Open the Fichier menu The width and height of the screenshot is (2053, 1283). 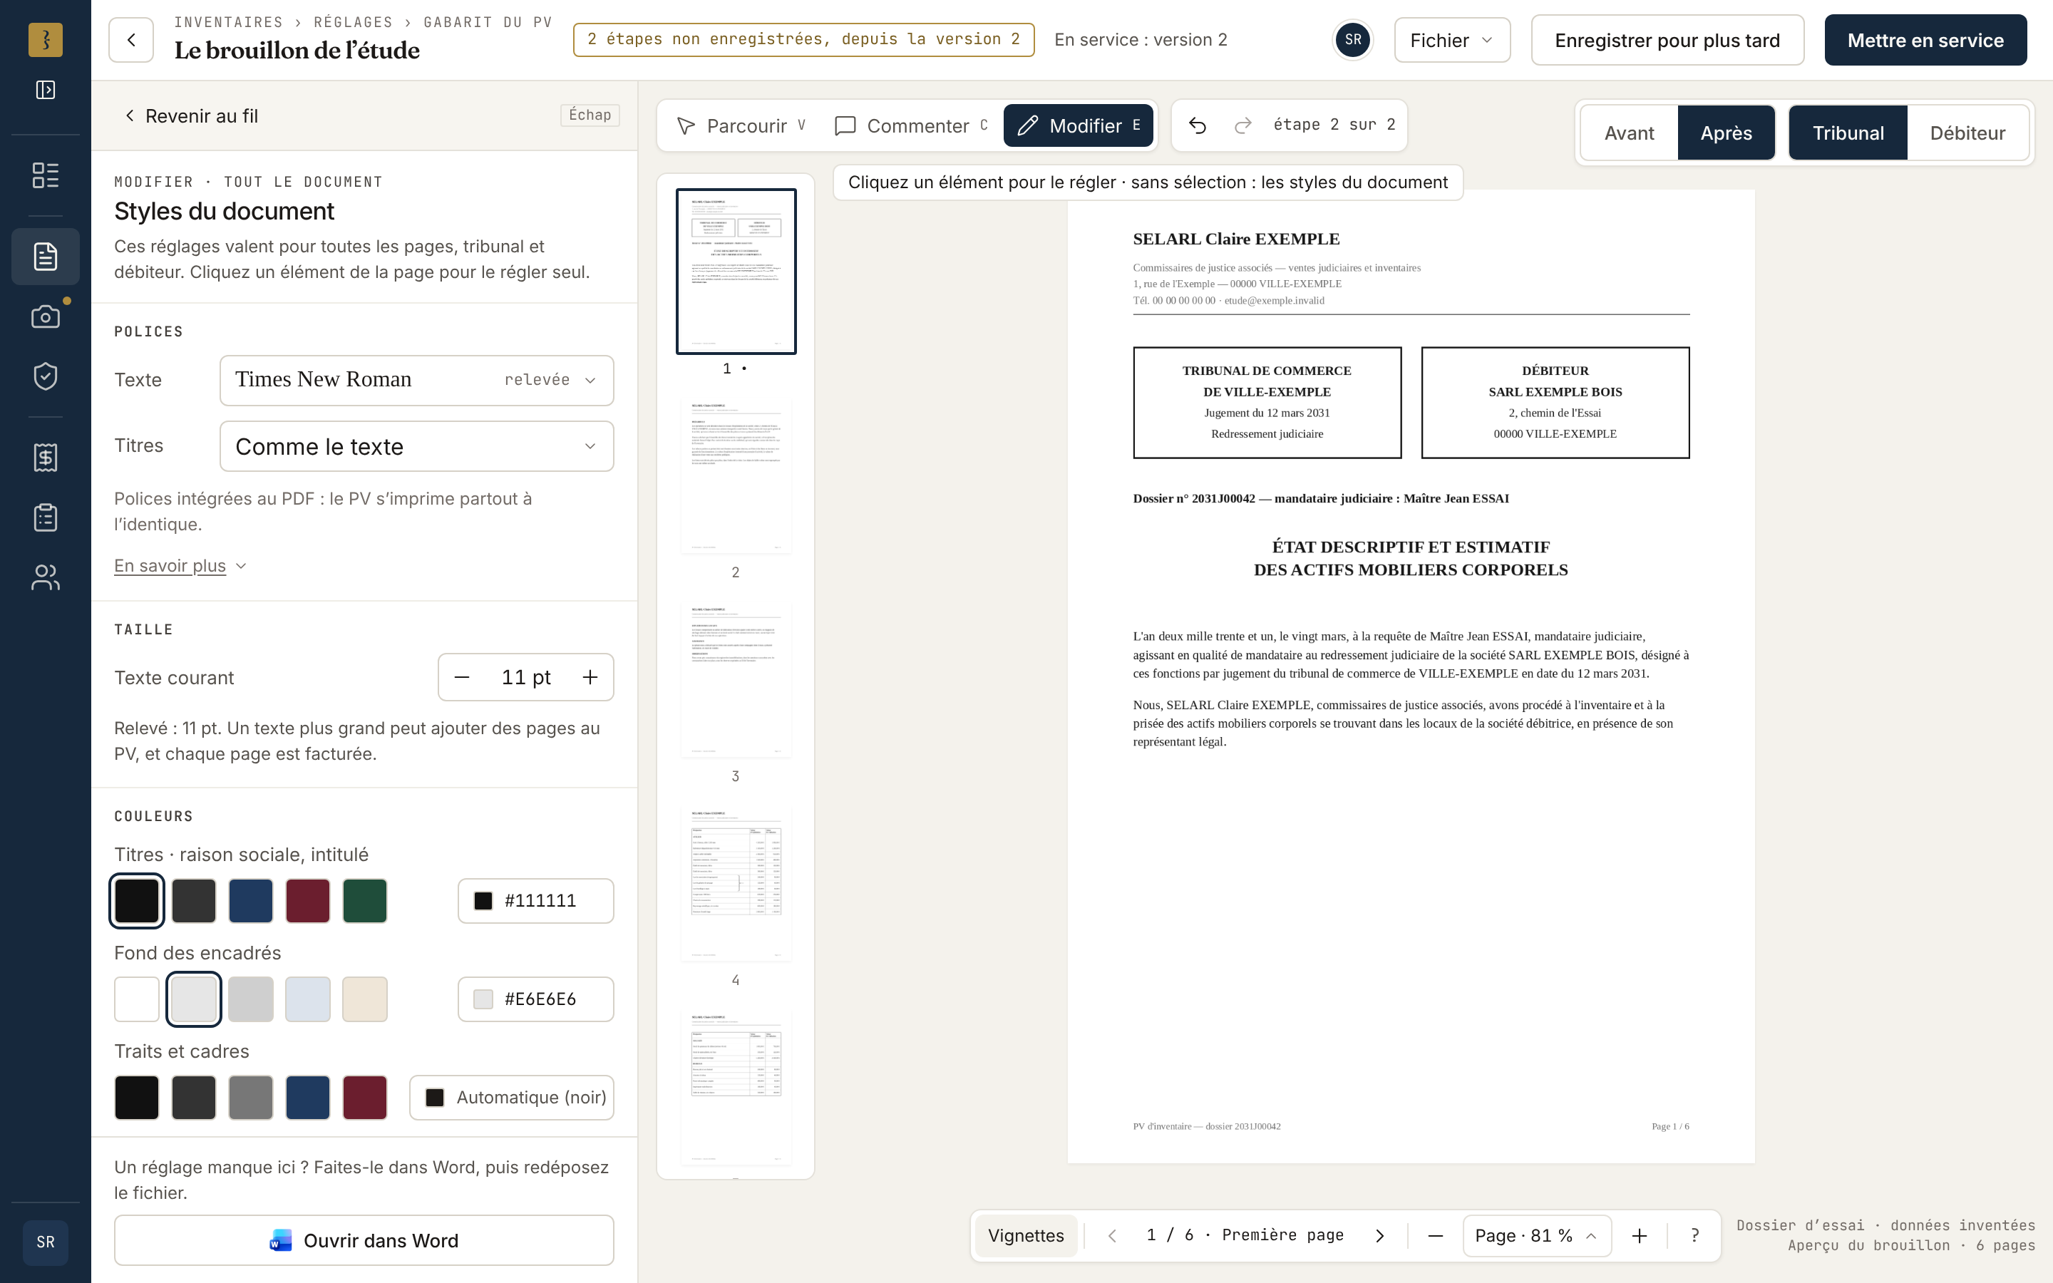tap(1451, 40)
